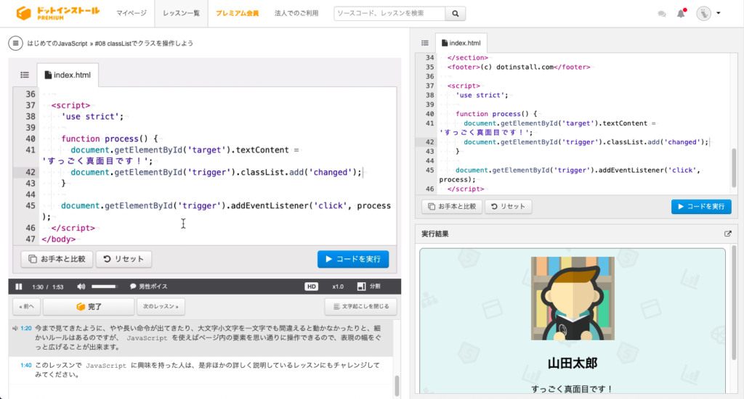The height and width of the screenshot is (399, 744).
Task: Click the video time 1:30 / 1:53
Action: (47, 287)
